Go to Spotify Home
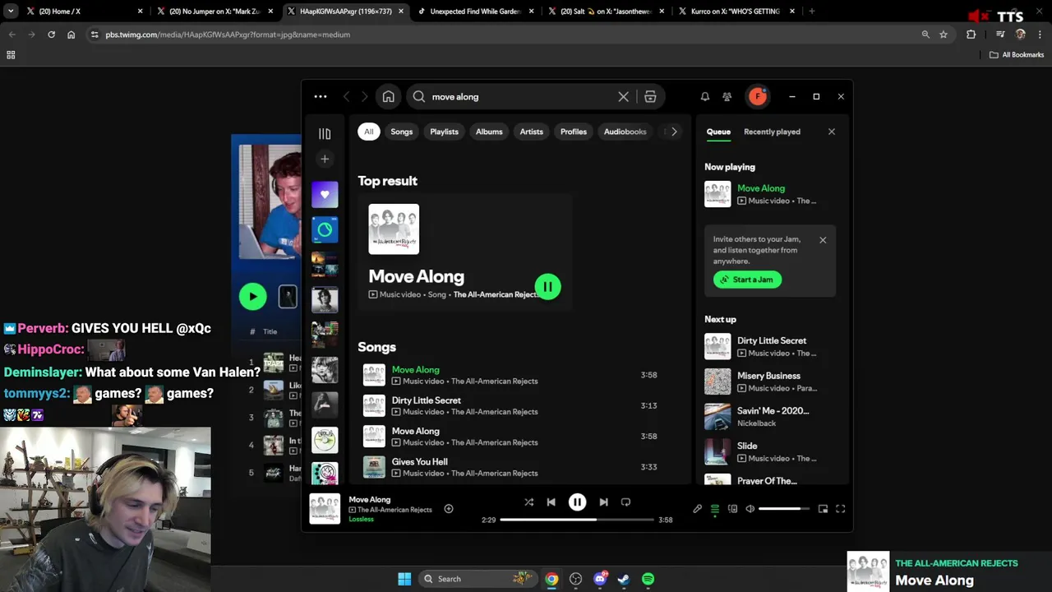The width and height of the screenshot is (1052, 592). click(x=388, y=97)
